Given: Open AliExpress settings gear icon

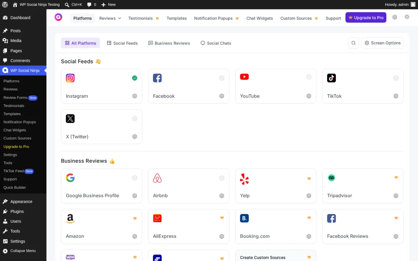Looking at the screenshot, I should [x=222, y=236].
